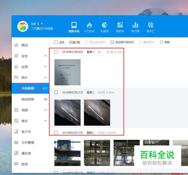Image resolution: width=188 pixels, height=175 pixels.
Task: Click the 短信 message bubble icon
Action: point(16,164)
